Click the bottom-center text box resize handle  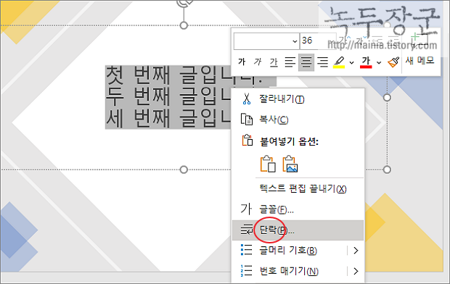[184, 170]
